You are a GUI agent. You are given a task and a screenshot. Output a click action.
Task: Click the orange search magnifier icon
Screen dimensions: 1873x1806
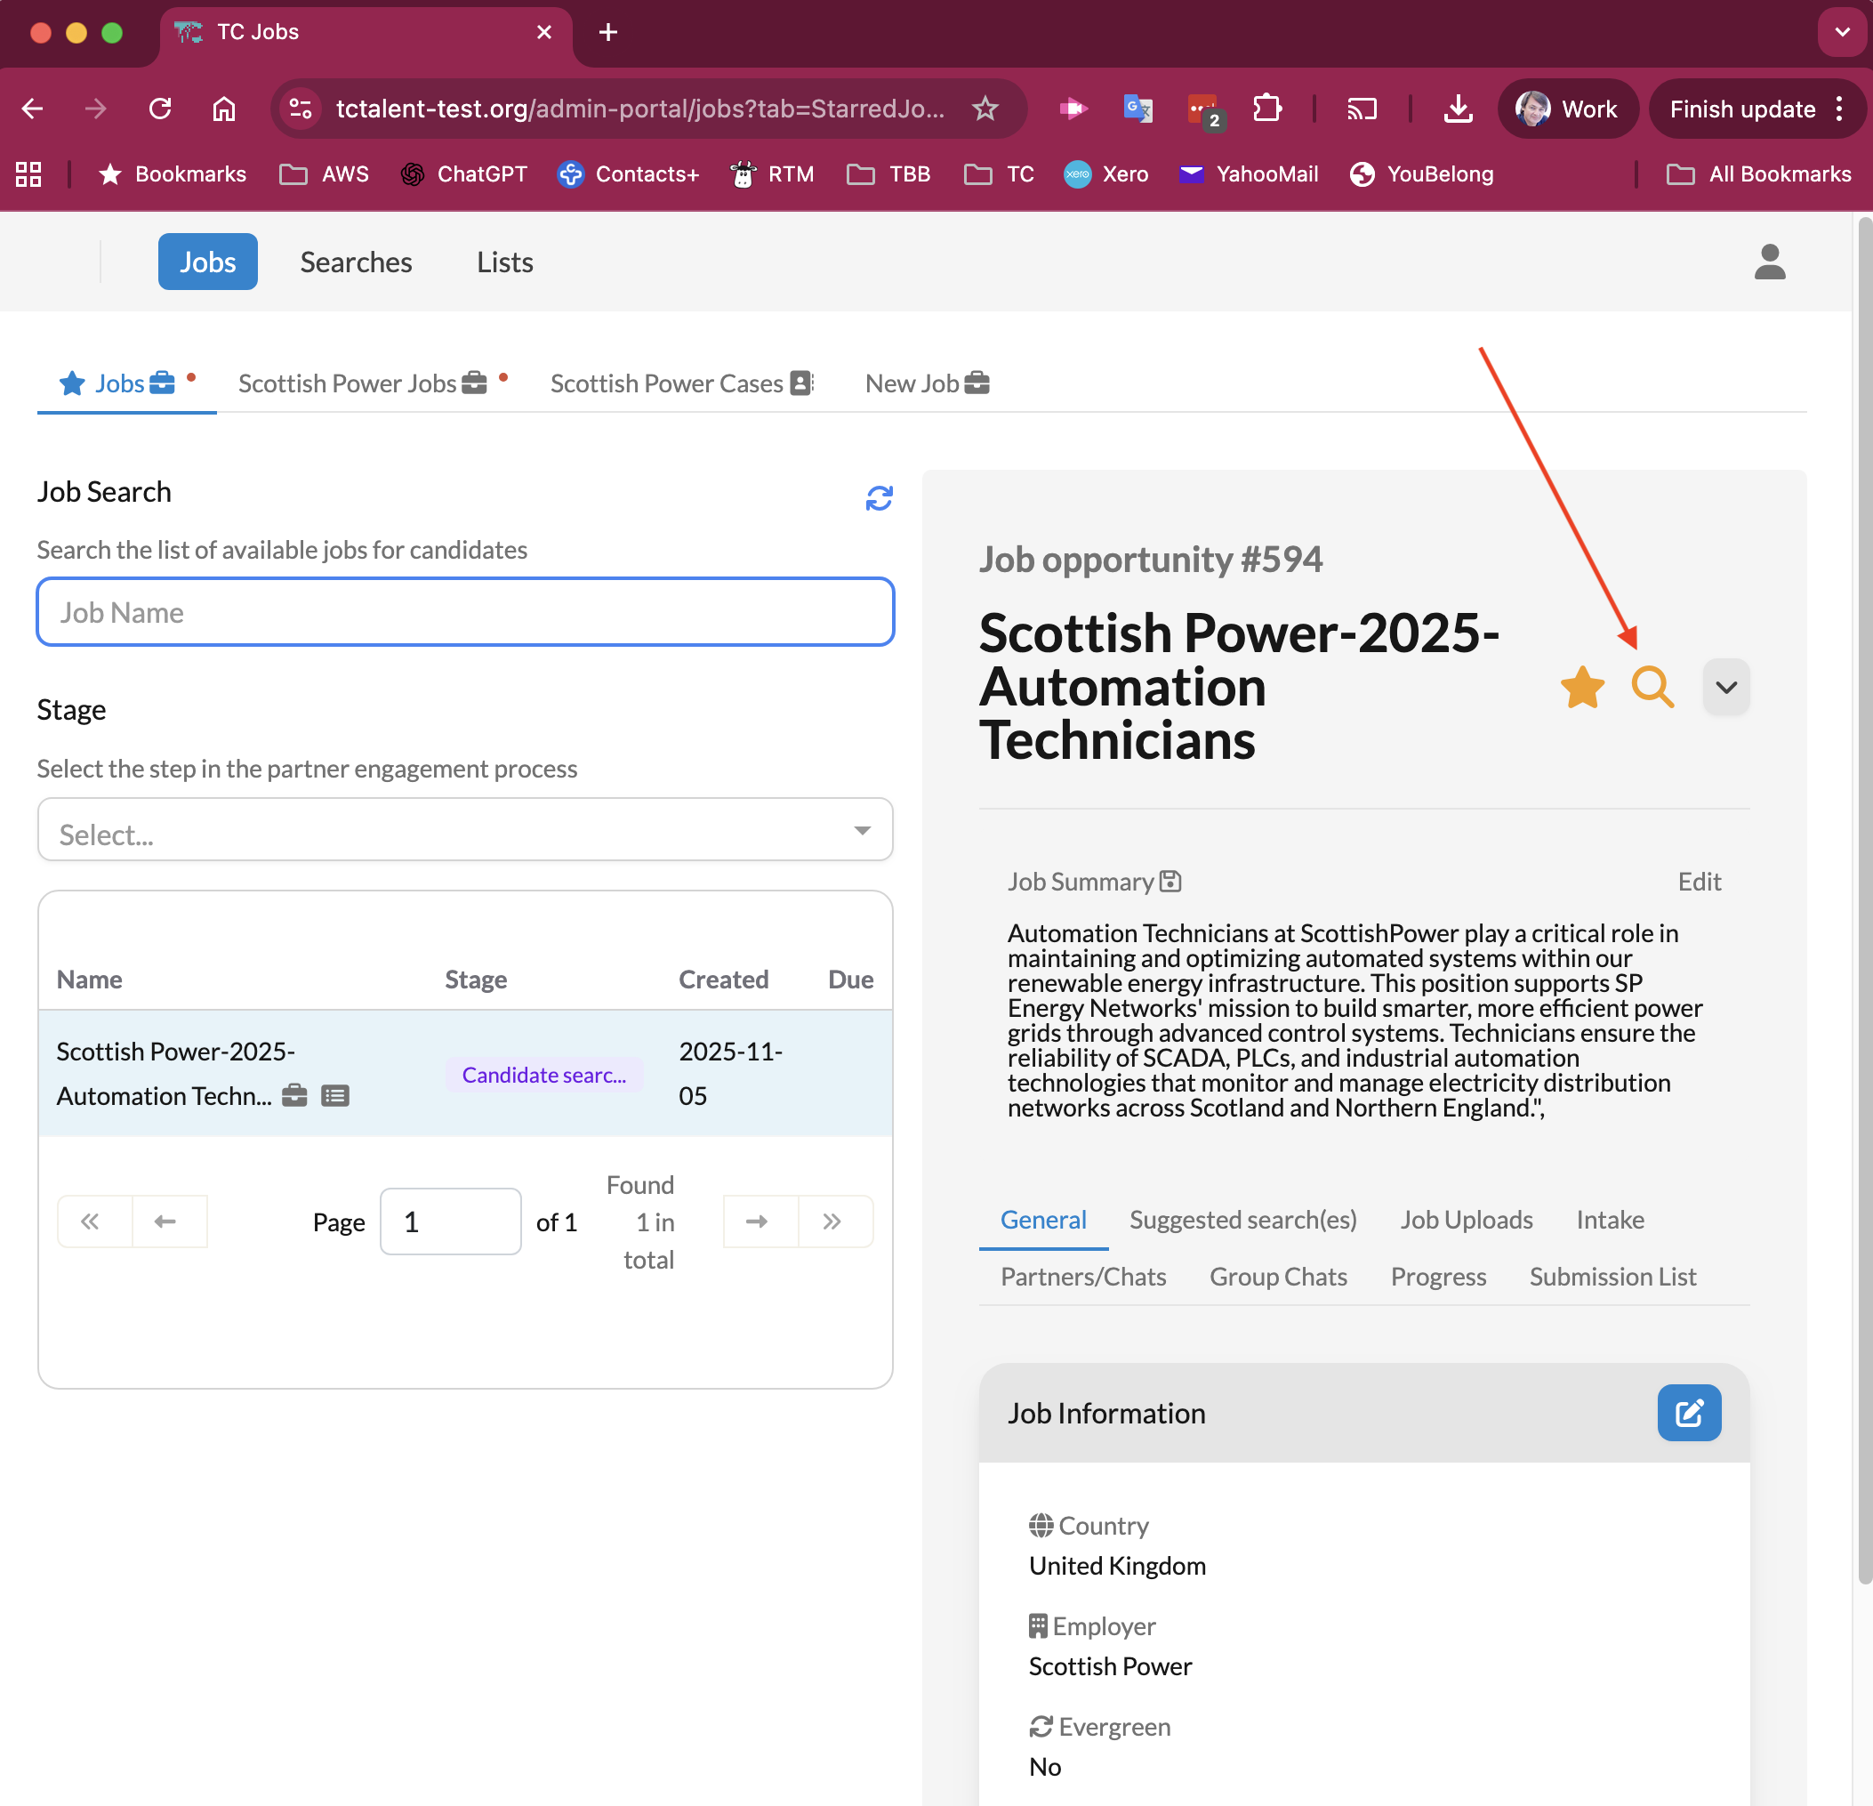point(1652,687)
